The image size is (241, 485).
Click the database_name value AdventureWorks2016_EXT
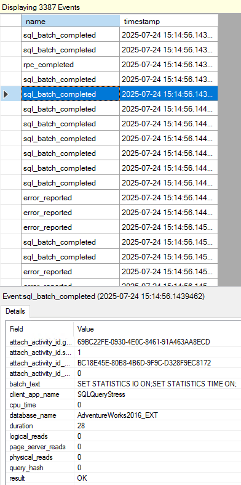click(117, 415)
